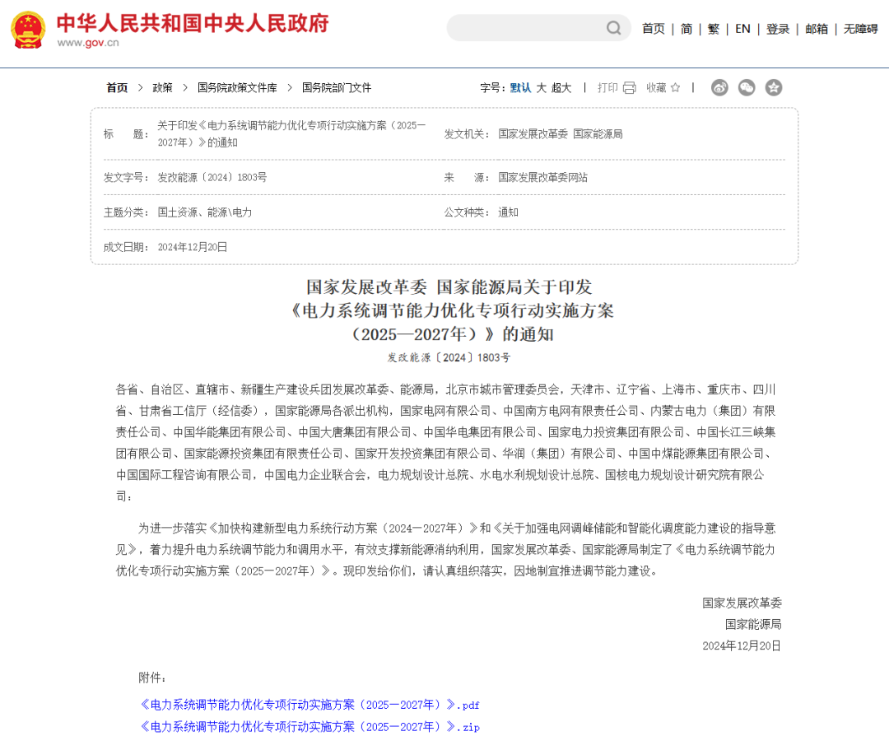The height and width of the screenshot is (750, 889).
Task: Click the www.gov.cn site address text
Action: pos(88,43)
